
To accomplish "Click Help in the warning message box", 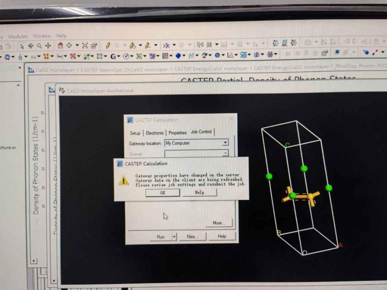I will pyautogui.click(x=200, y=192).
